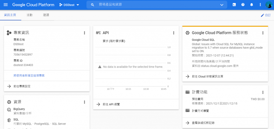The image size is (274, 129).
Task: Open the BigQuery resource
Action: (19, 109)
